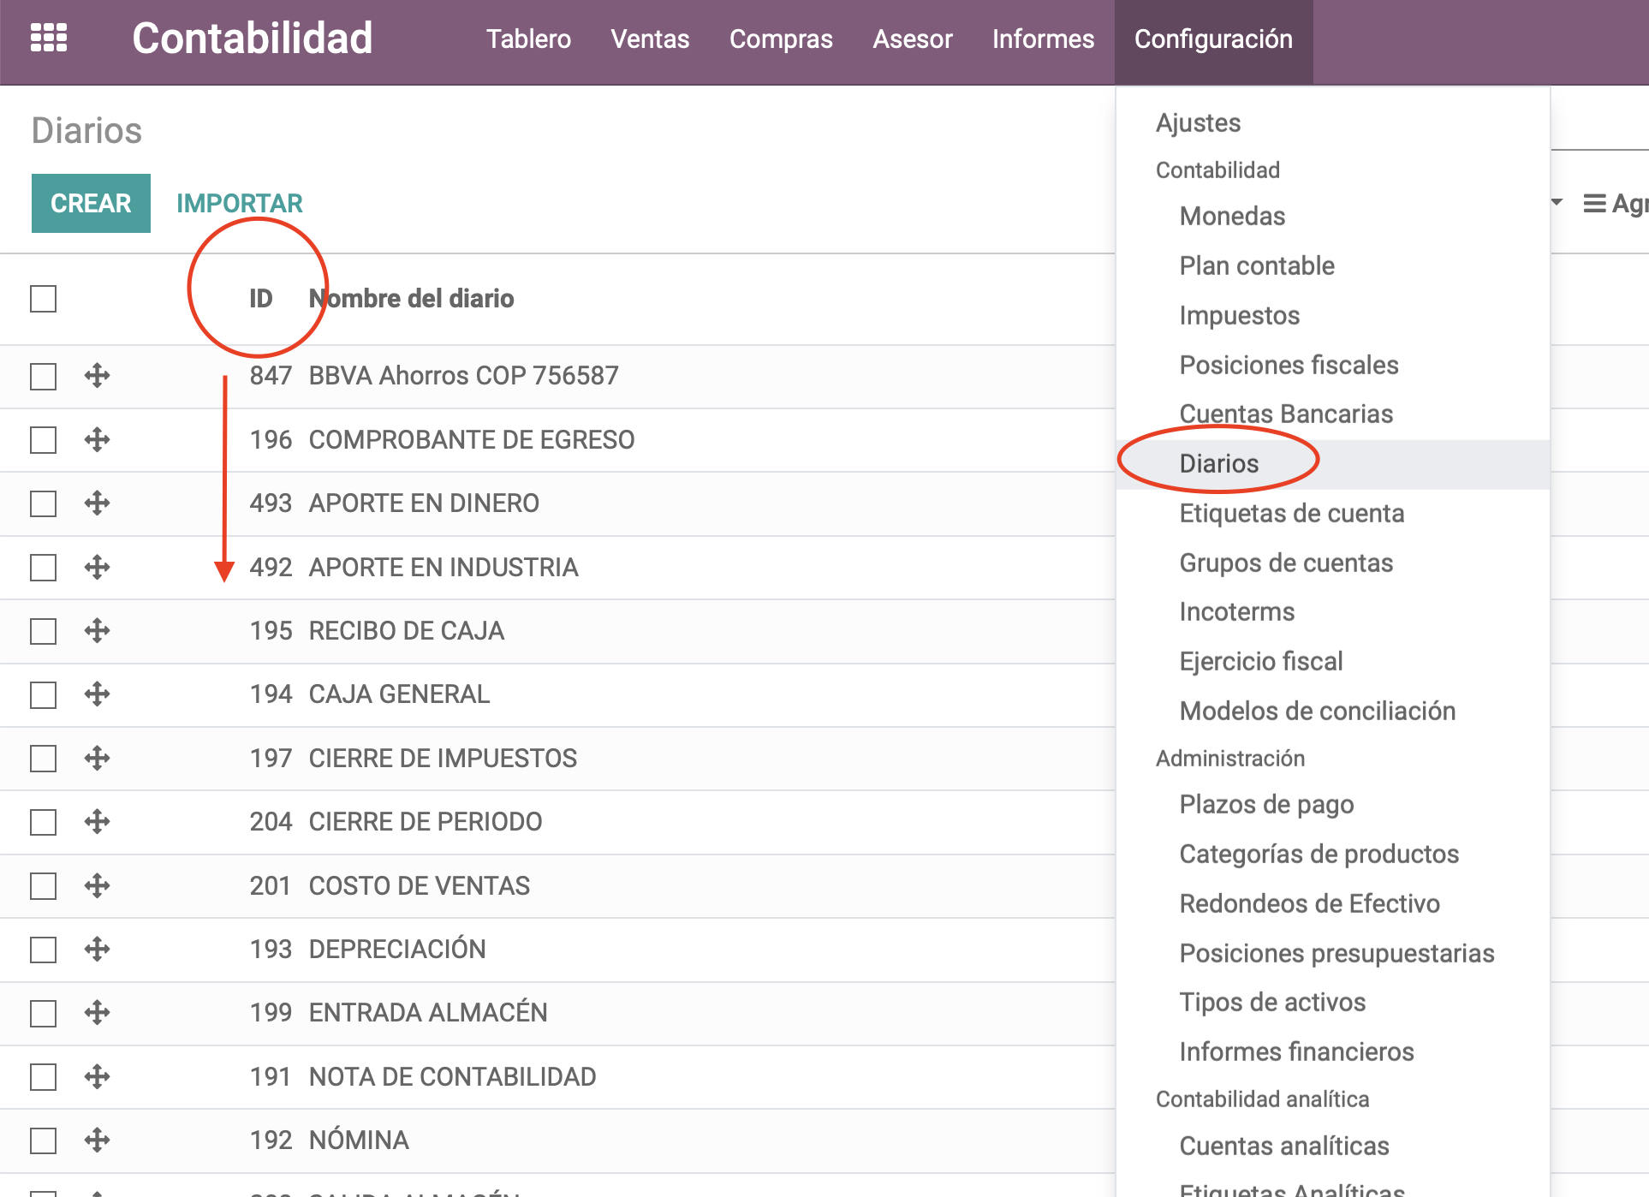Select Plazos de pago entry
This screenshot has width=1649, height=1197.
(1333, 805)
